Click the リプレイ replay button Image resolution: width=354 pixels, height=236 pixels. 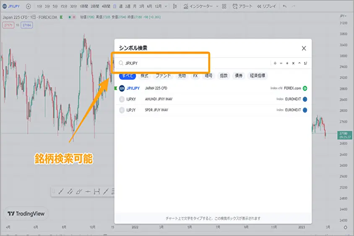pyautogui.click(x=266, y=6)
